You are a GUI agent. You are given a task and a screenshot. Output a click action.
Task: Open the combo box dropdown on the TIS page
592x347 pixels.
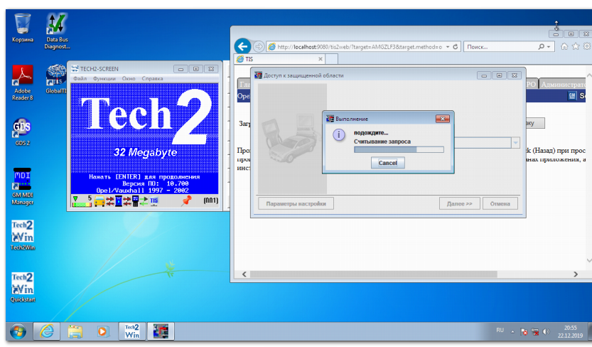[515, 143]
